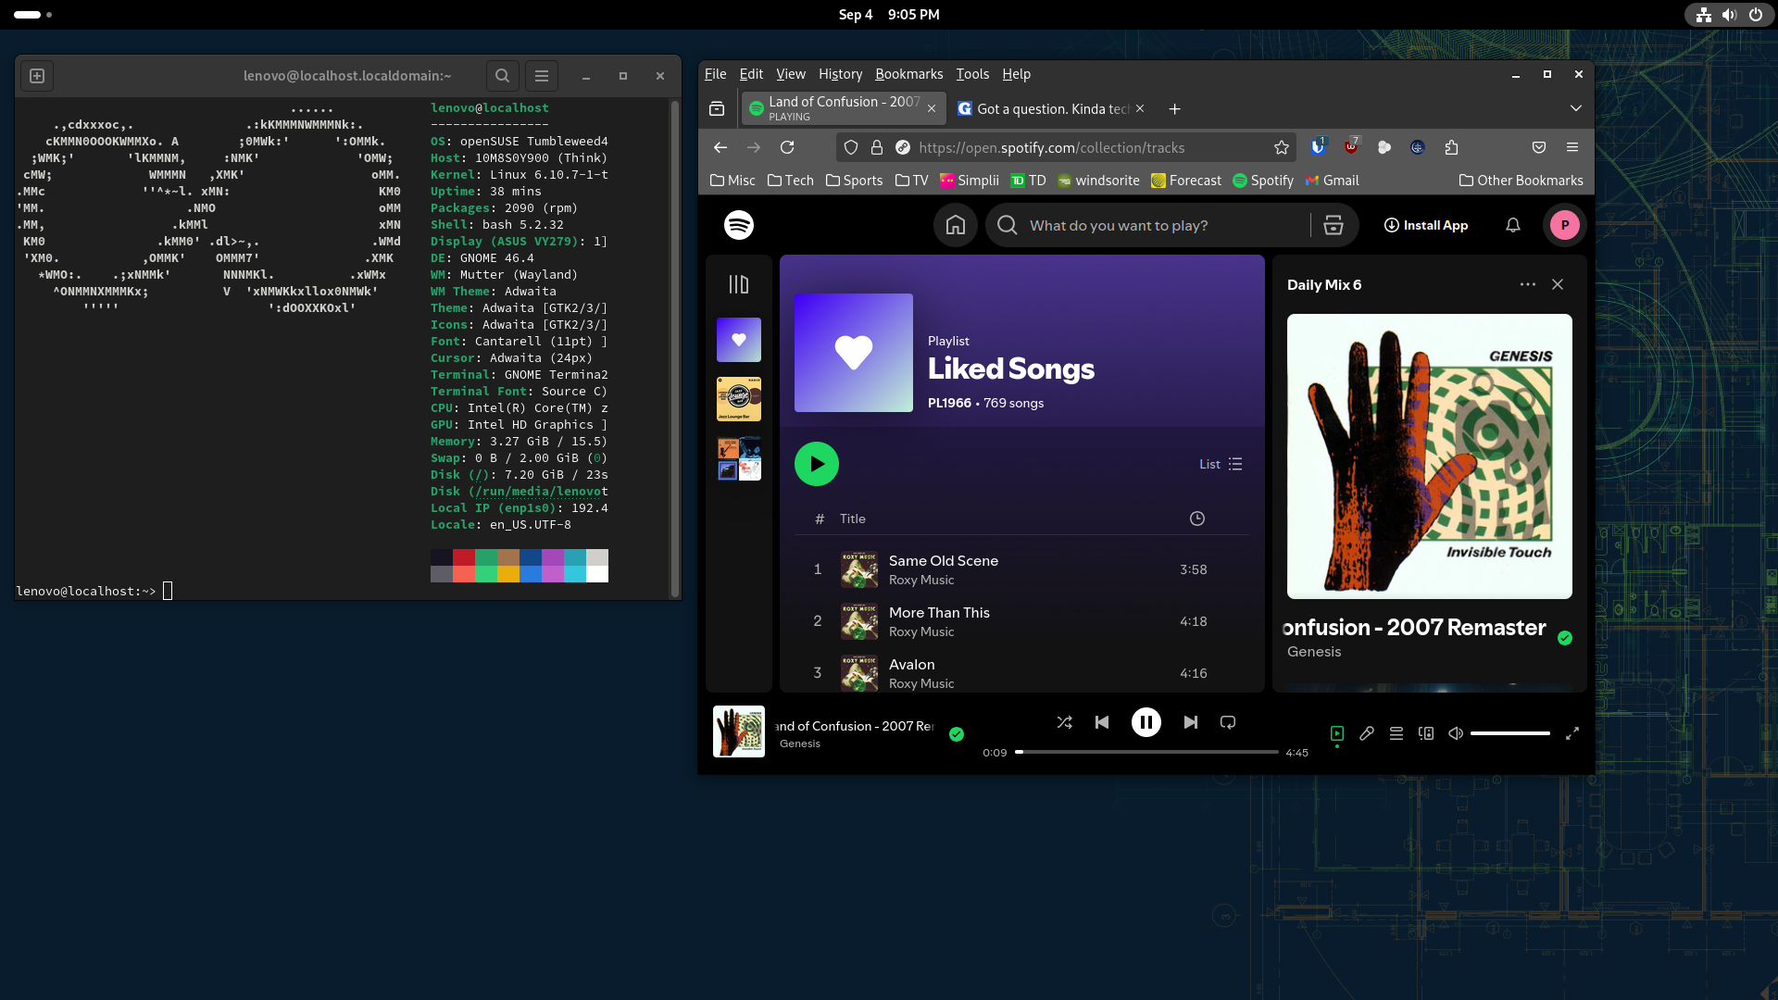The width and height of the screenshot is (1778, 1000).
Task: Click the Liked Songs heart icon in sidebar
Action: (x=739, y=340)
